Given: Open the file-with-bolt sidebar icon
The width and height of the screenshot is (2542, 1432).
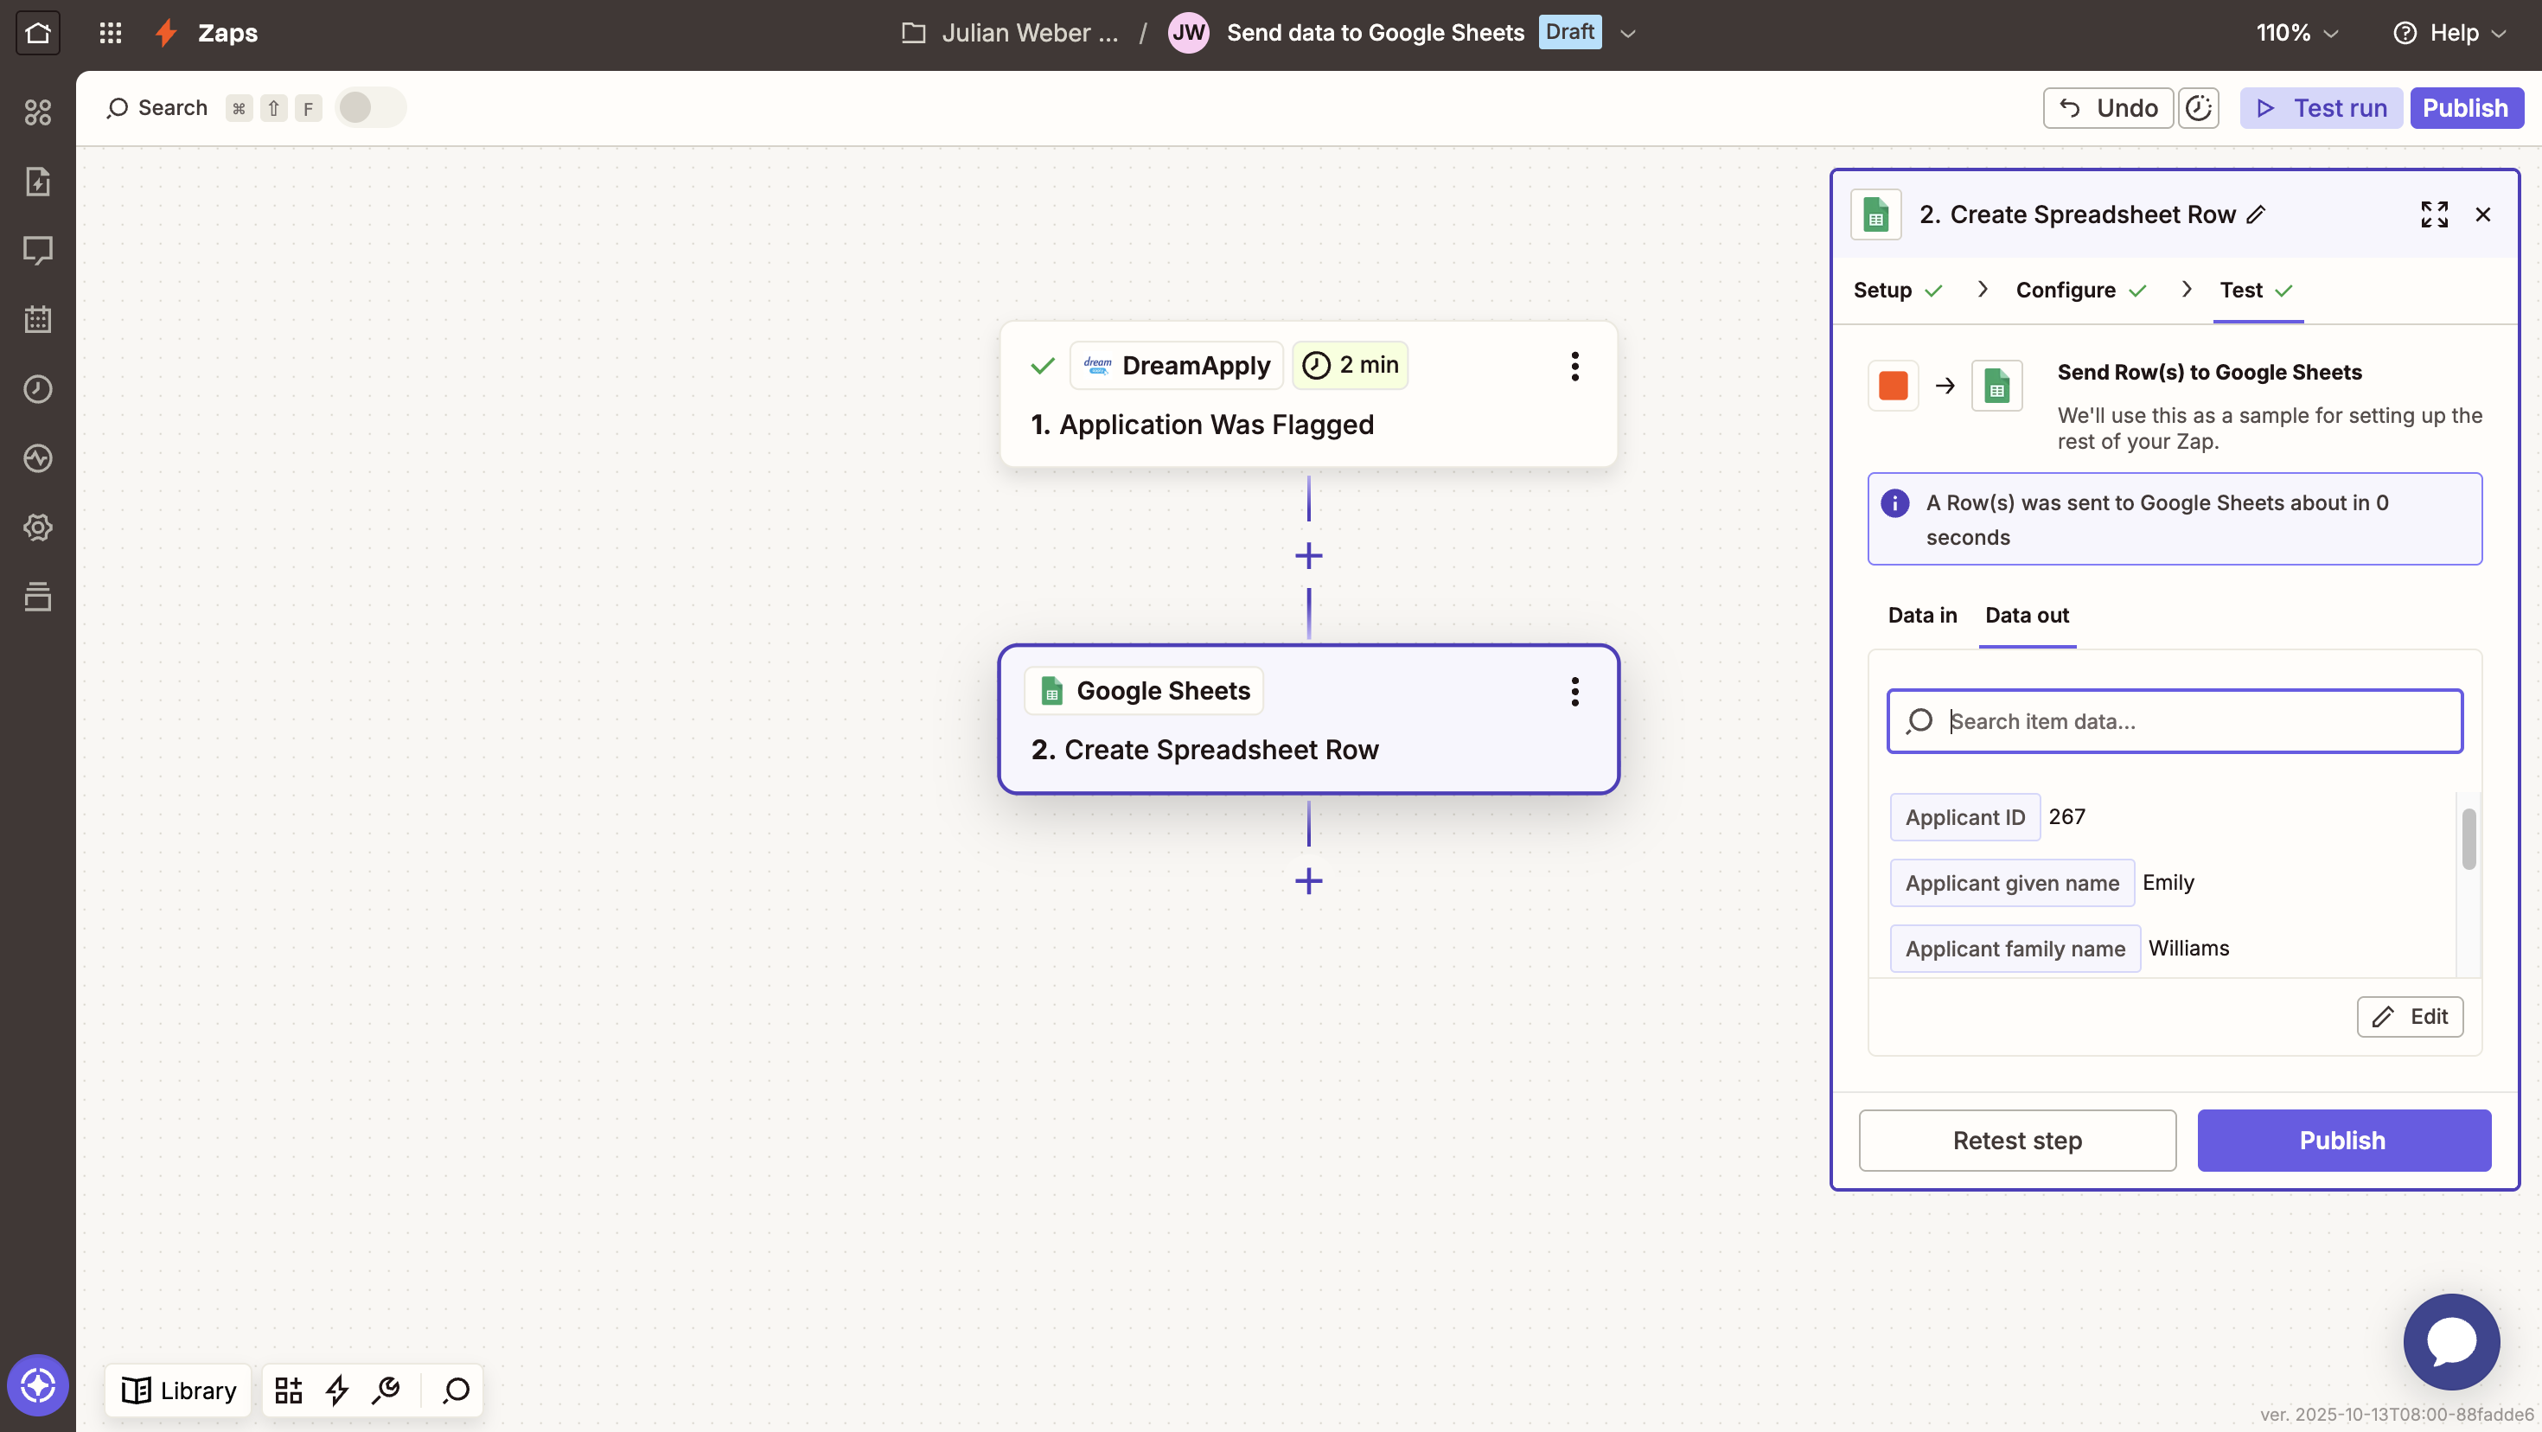Looking at the screenshot, I should click(37, 182).
